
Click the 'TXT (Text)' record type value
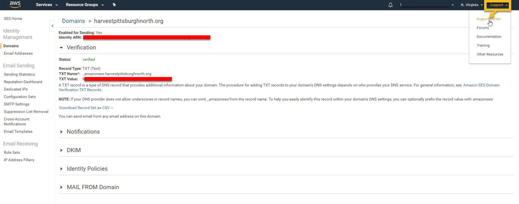[91, 69]
